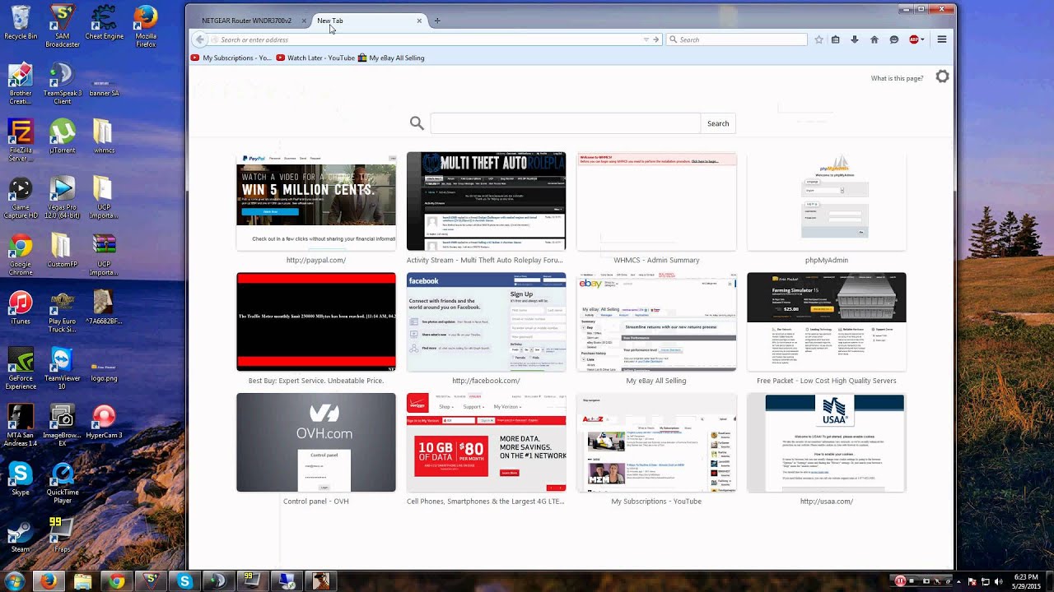The width and height of the screenshot is (1054, 592).
Task: Stop recording with taskbar stop square
Action: tap(912, 581)
